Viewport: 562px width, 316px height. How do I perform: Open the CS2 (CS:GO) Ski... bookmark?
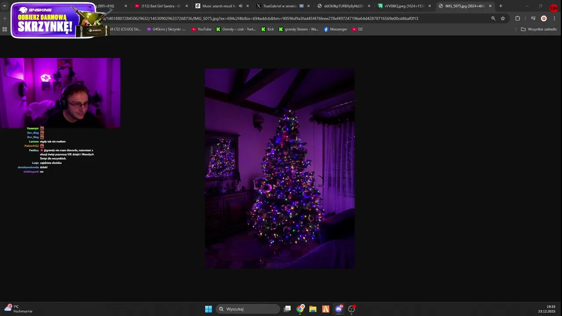pyautogui.click(x=125, y=29)
